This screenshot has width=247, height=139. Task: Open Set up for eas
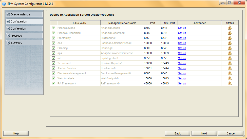[182, 43]
